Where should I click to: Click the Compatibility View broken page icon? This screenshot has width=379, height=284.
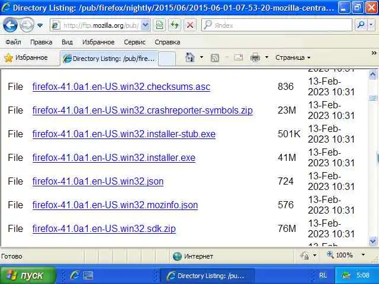(x=159, y=25)
